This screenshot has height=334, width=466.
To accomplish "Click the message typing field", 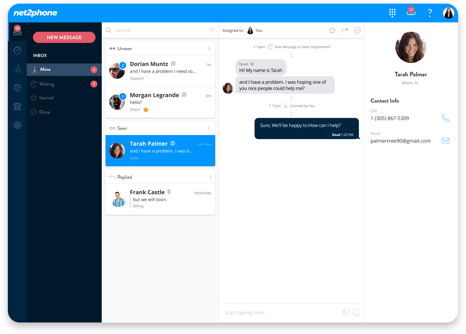I will pos(280,312).
